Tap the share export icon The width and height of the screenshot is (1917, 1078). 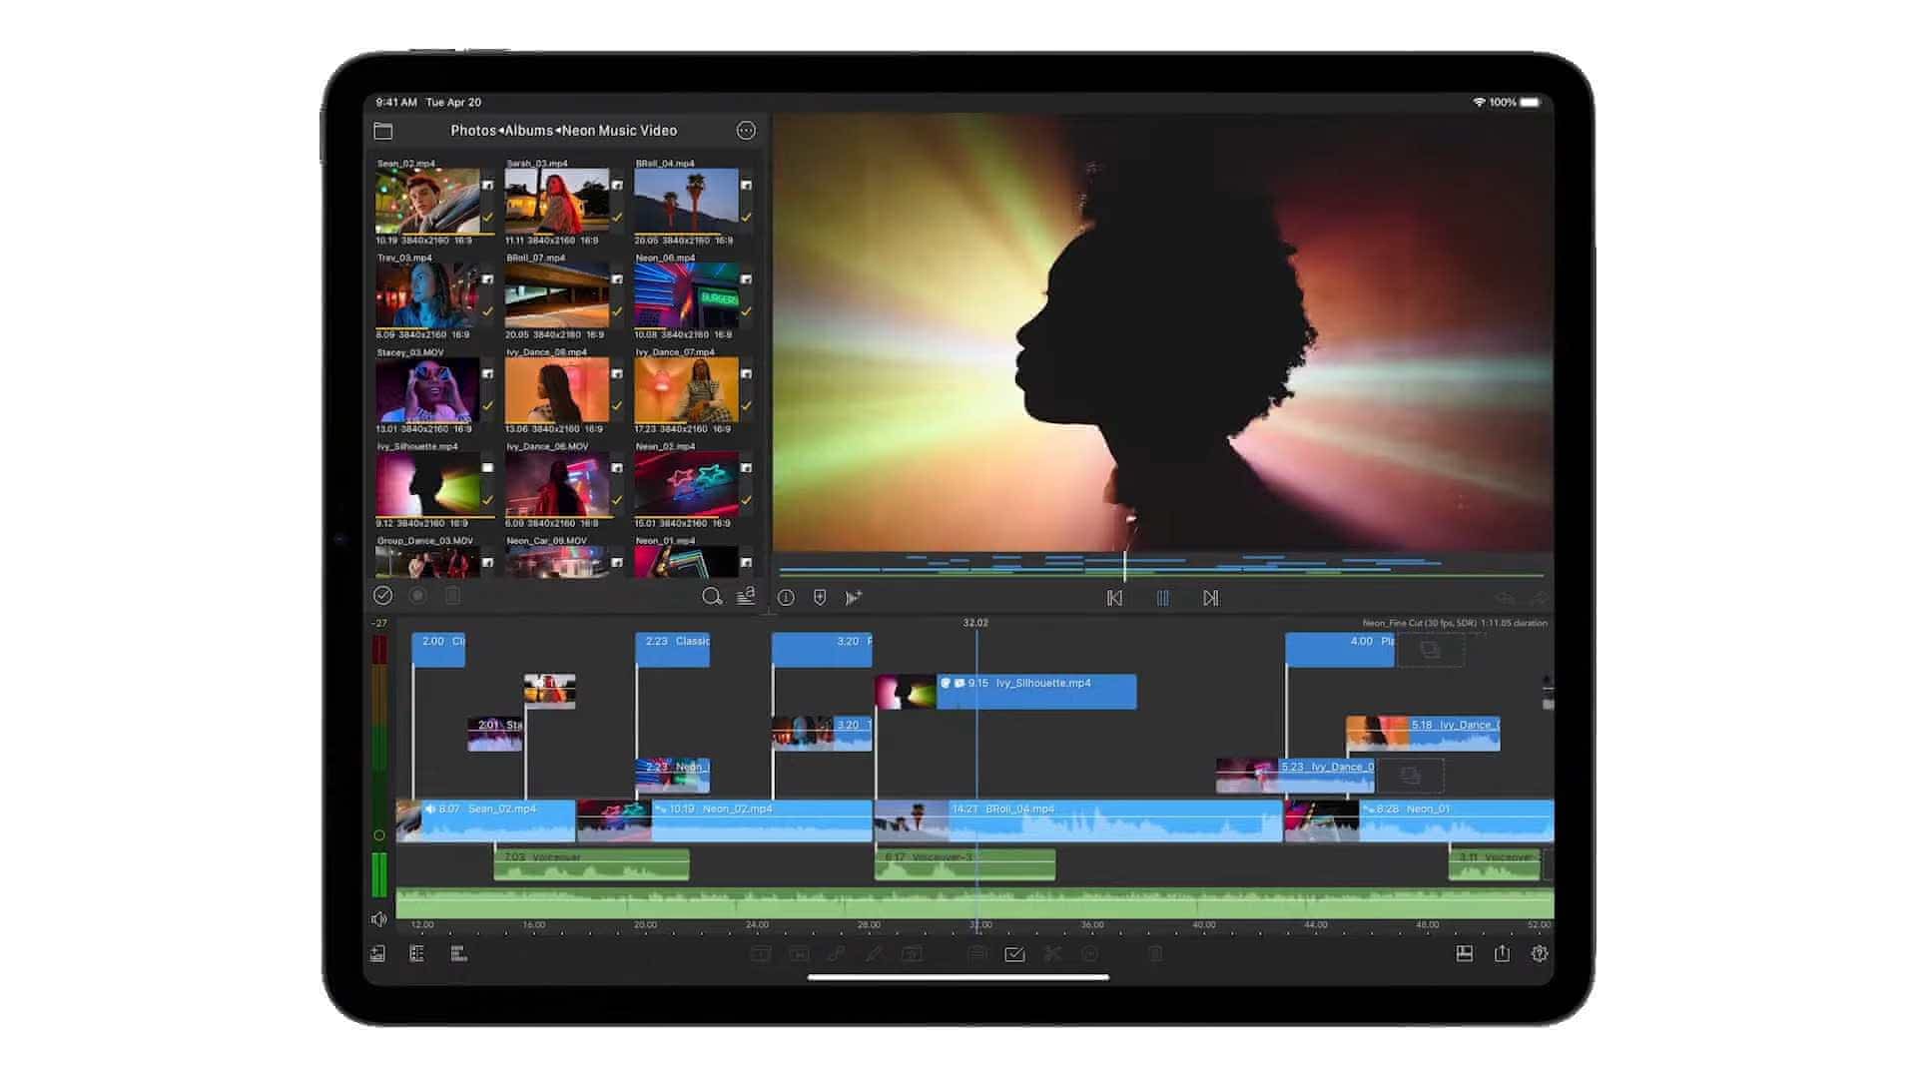point(1502,954)
